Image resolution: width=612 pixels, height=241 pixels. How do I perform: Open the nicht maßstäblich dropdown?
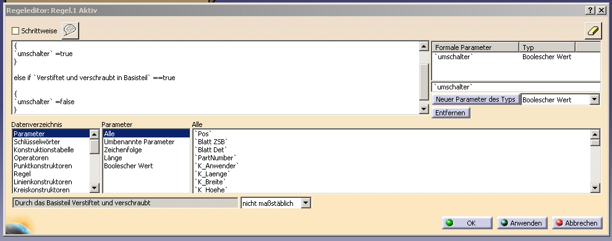306,203
